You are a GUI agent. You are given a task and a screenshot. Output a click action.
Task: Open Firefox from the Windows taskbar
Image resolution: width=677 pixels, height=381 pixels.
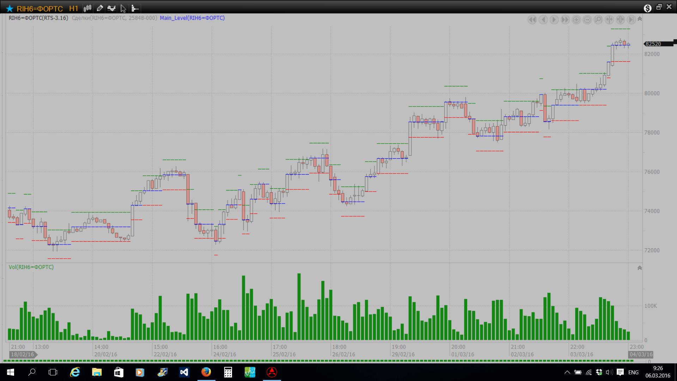206,372
